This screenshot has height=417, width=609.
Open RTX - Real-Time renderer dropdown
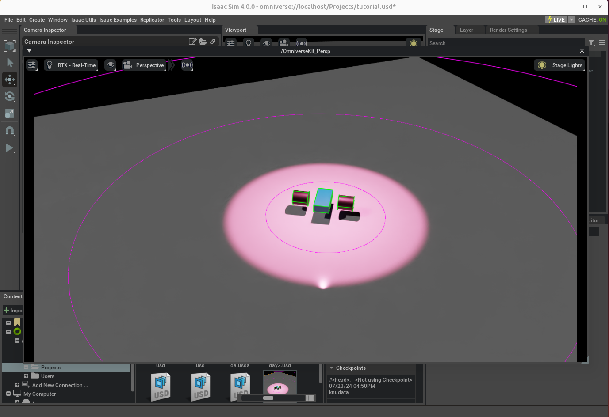coord(71,65)
